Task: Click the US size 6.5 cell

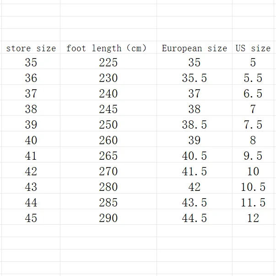Action: (253, 94)
